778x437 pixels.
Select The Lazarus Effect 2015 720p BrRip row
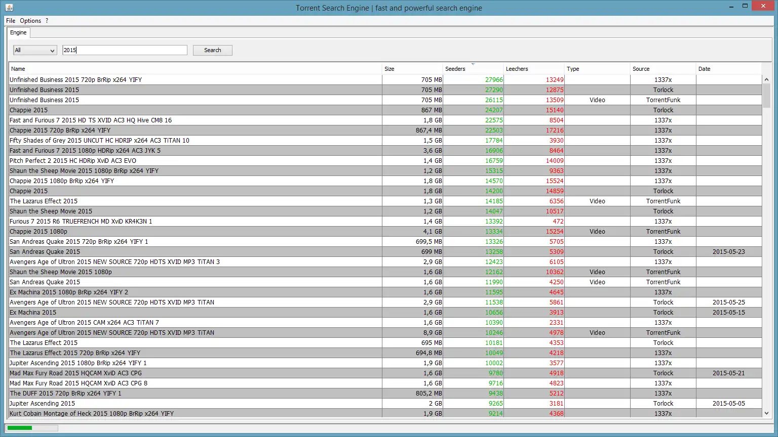click(x=385, y=353)
